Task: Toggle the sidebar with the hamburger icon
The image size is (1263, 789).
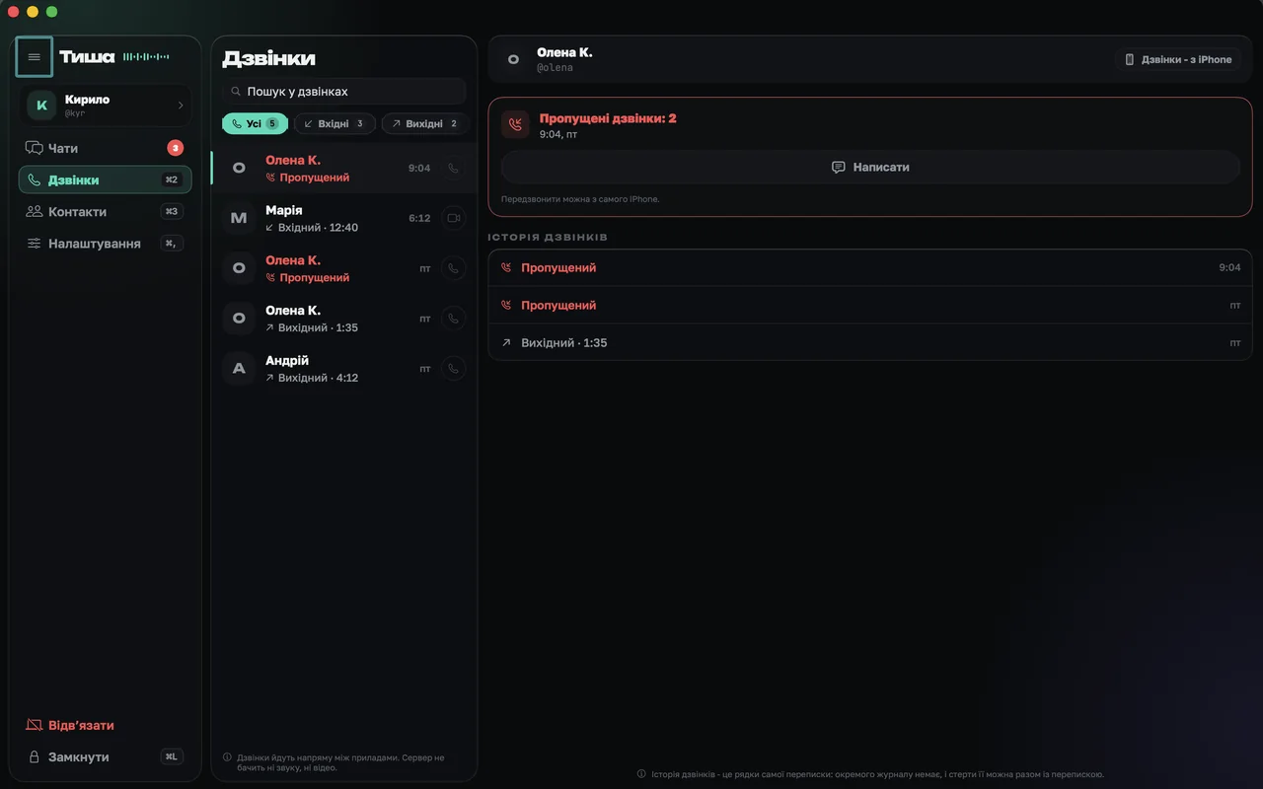Action: point(35,57)
